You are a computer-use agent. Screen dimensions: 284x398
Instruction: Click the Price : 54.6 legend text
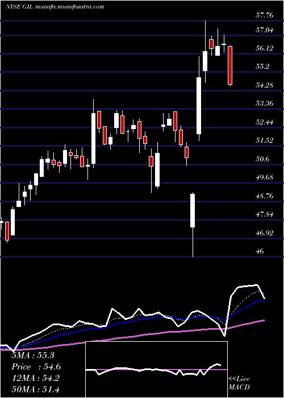(x=36, y=367)
